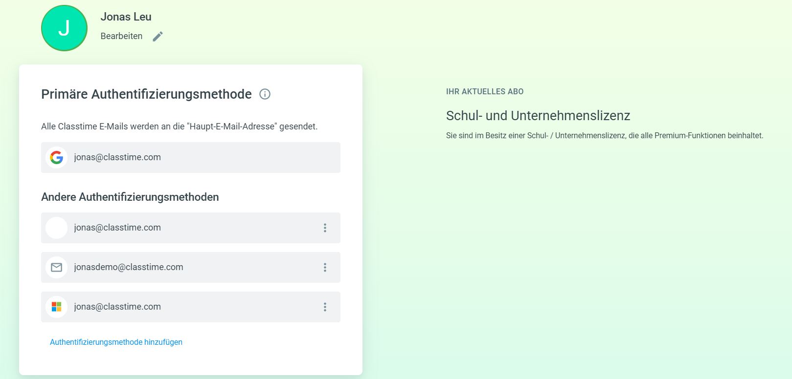Click the Bearbeiten label
The width and height of the screenshot is (792, 379).
coord(121,36)
